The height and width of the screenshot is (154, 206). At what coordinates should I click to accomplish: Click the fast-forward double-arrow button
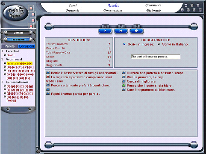pos(121,31)
